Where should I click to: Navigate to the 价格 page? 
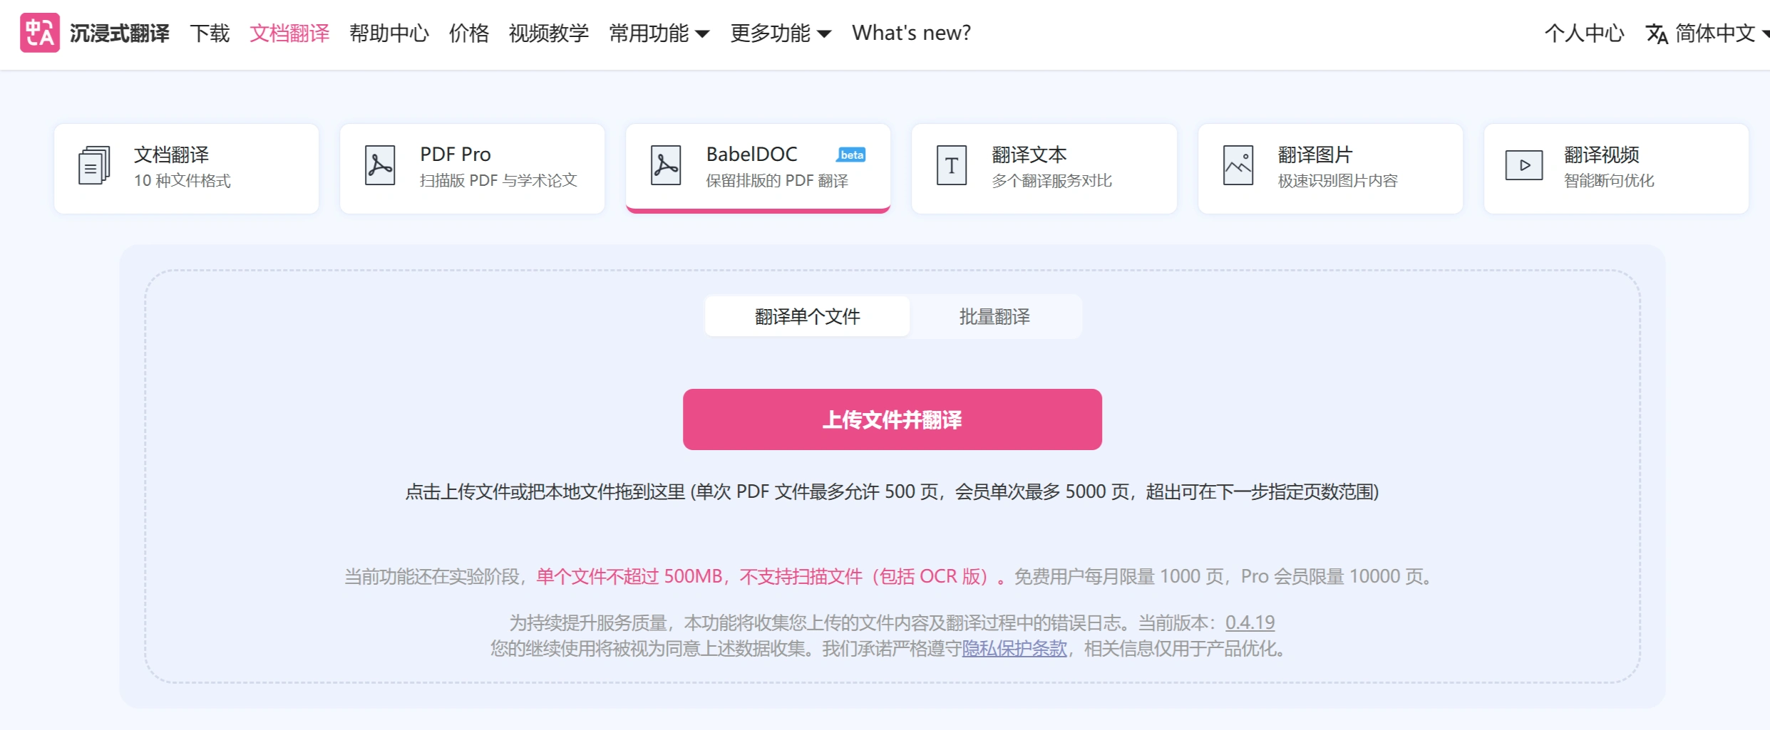468,33
